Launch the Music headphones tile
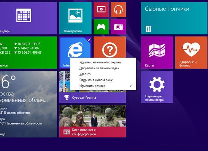Image resolution: width=208 pixels, height=151 pixels. click(x=118, y=10)
